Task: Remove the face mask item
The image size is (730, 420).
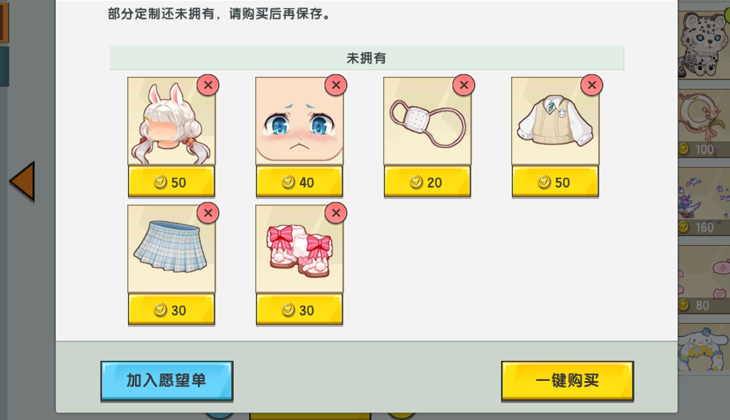Action: [x=464, y=85]
